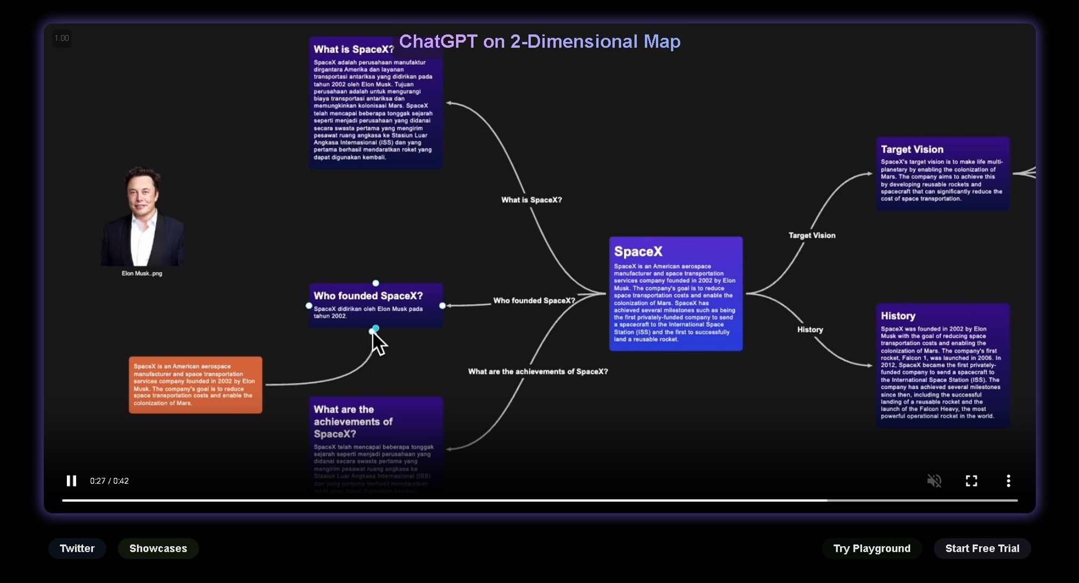Enter fullscreen video mode
1079x583 pixels.
coord(971,481)
